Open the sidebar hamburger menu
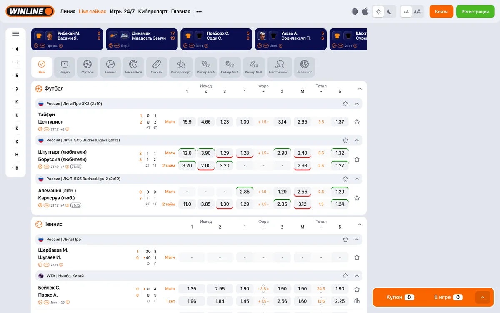Image resolution: width=500 pixels, height=313 pixels. 16,34
